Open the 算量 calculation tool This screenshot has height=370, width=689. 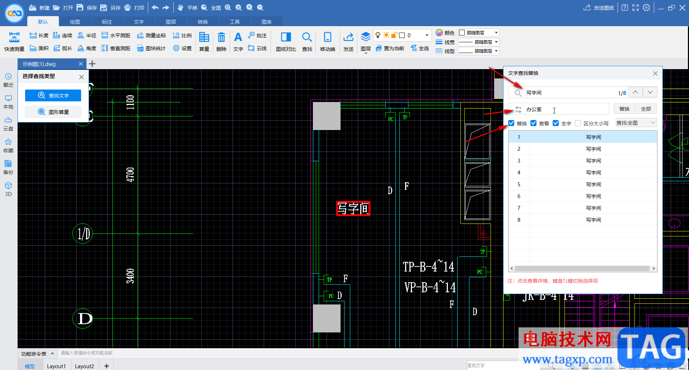204,42
